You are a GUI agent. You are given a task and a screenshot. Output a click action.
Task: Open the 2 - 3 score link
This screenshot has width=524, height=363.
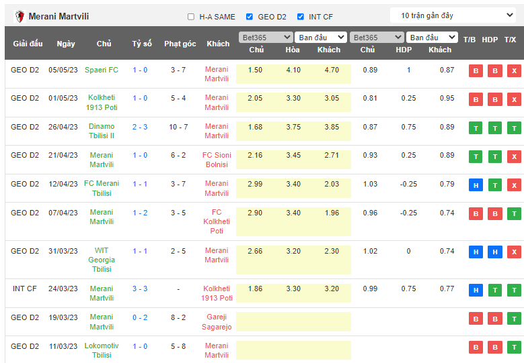click(x=140, y=127)
